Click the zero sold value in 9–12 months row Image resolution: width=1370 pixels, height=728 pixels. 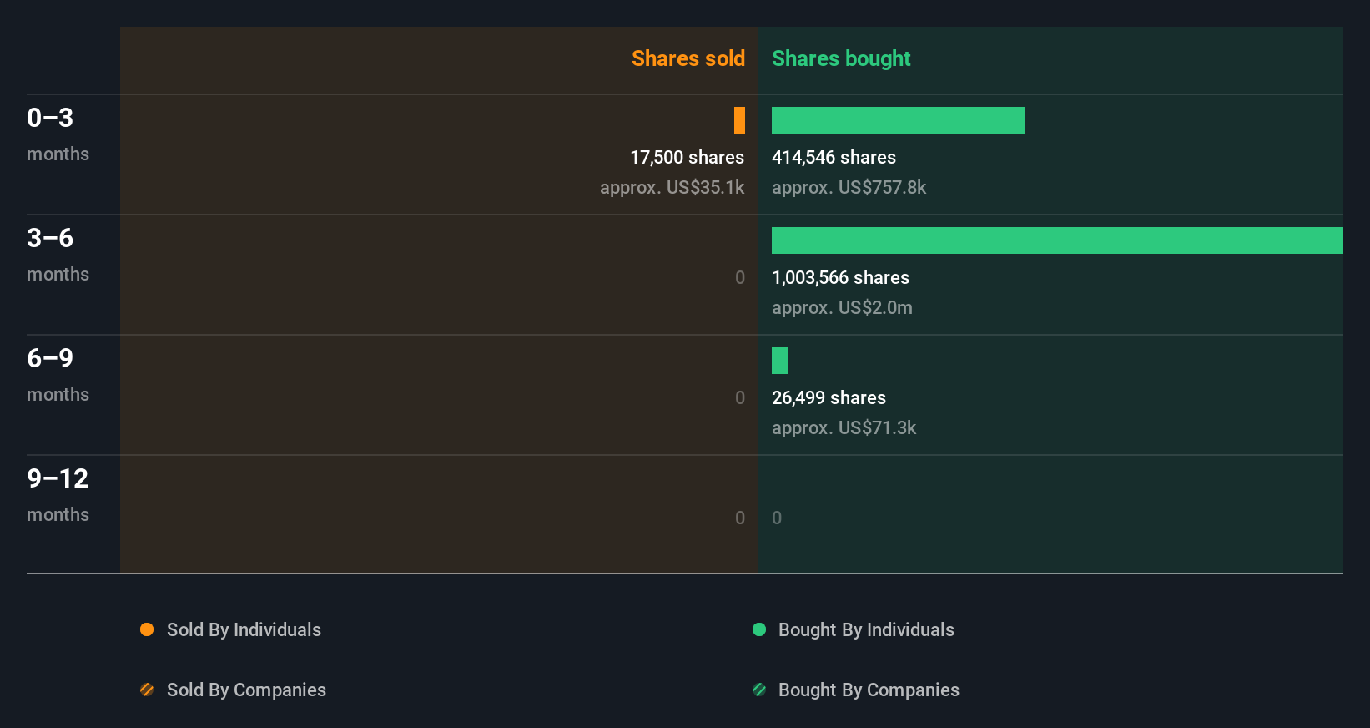tap(740, 518)
